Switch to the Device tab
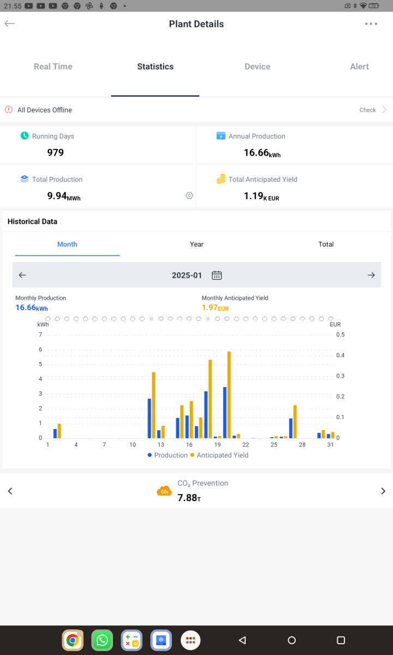The height and width of the screenshot is (655, 393). [257, 67]
